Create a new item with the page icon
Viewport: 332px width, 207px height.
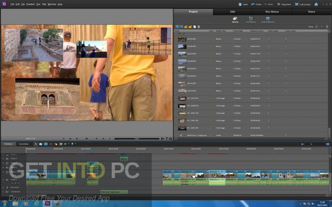(195, 27)
